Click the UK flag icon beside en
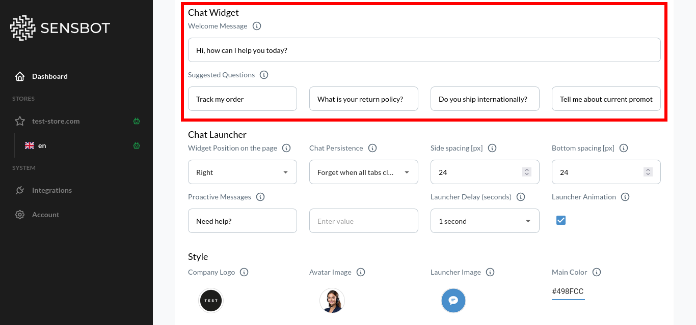 pos(30,145)
